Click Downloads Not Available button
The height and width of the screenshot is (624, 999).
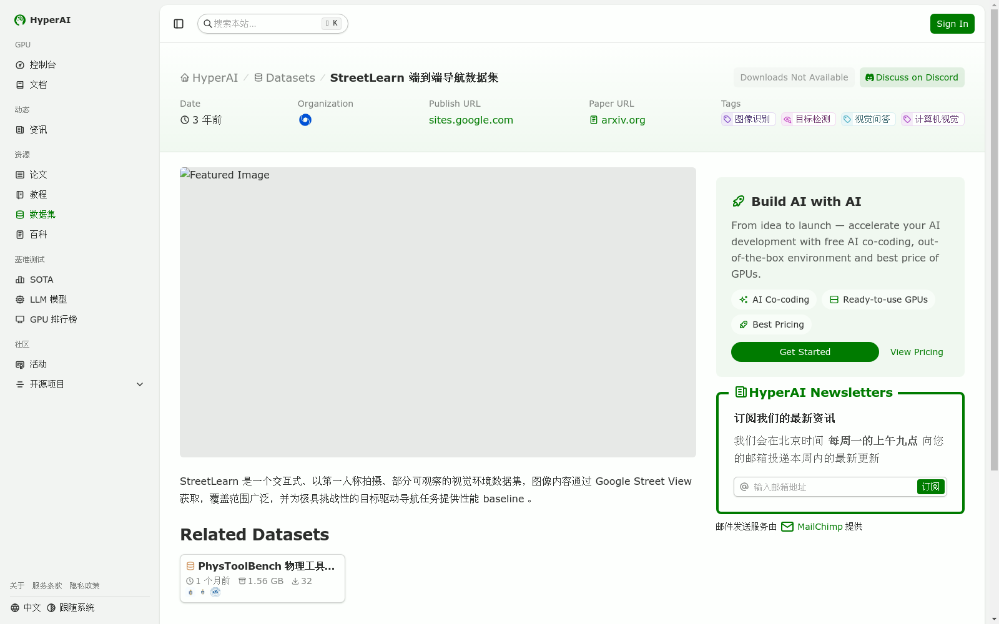tap(794, 77)
